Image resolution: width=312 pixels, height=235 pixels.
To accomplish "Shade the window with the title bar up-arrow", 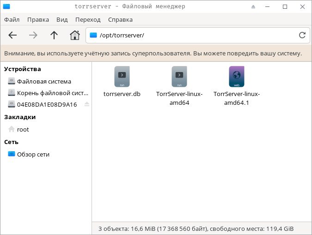I will pyautogui.click(x=253, y=6).
